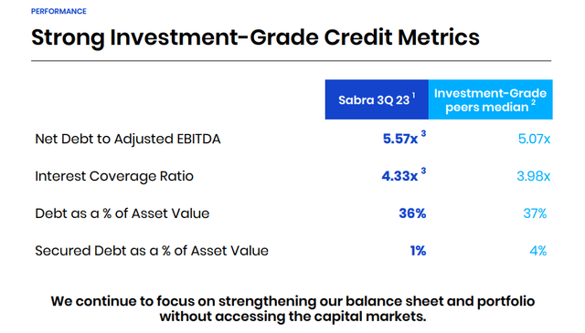
Task: Select the Net Debt to Adjusted EBITDA label
Action: (x=128, y=139)
